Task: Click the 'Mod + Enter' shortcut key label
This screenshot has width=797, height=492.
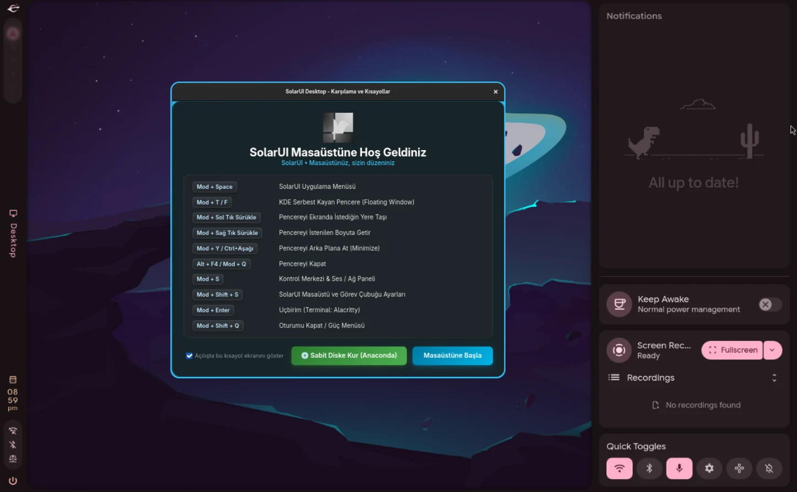Action: [213, 310]
